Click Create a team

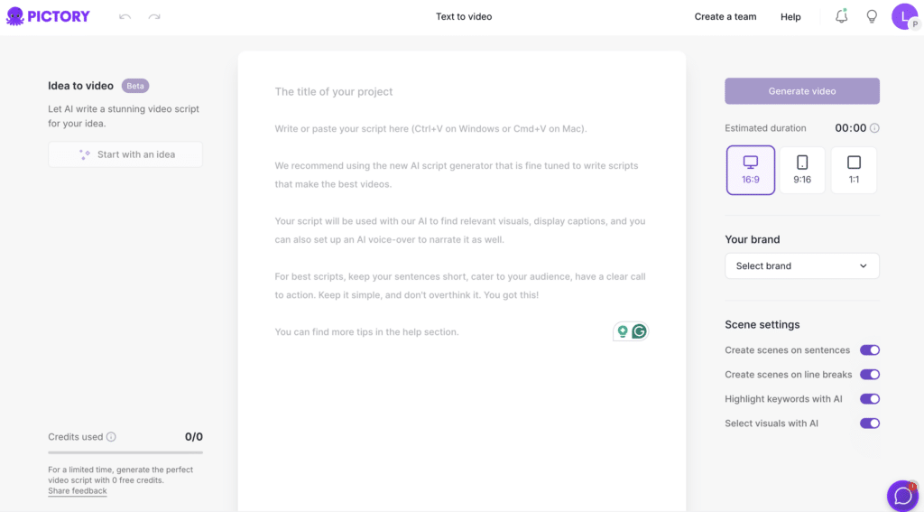tap(725, 16)
